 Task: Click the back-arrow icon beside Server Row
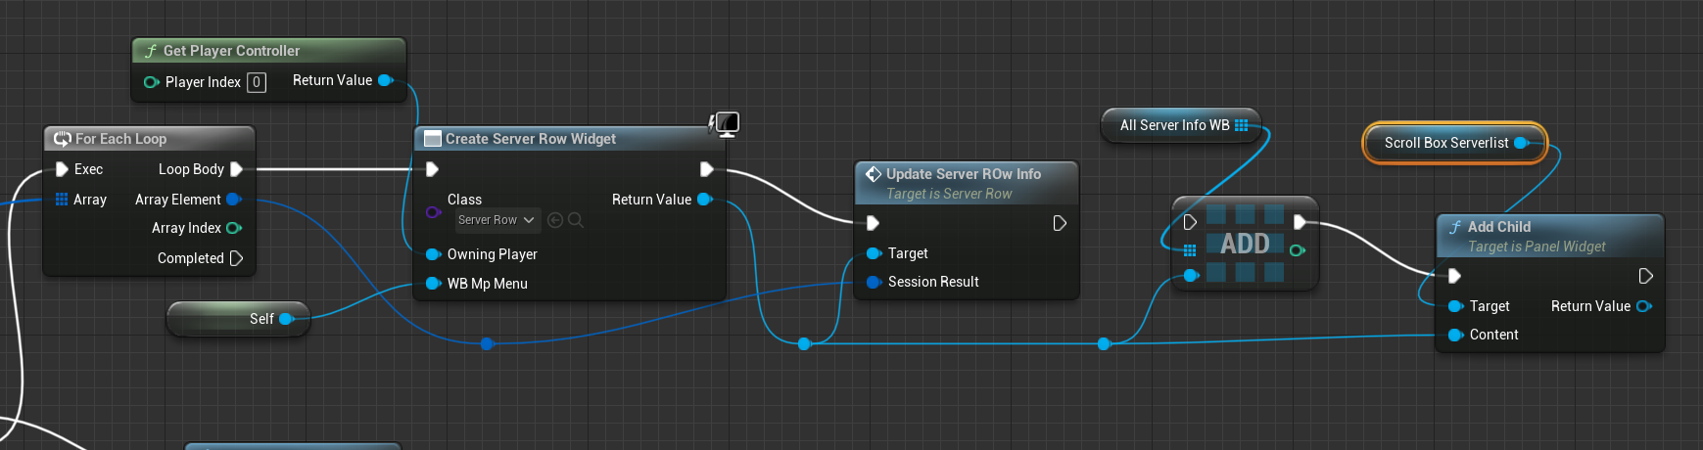pos(555,220)
